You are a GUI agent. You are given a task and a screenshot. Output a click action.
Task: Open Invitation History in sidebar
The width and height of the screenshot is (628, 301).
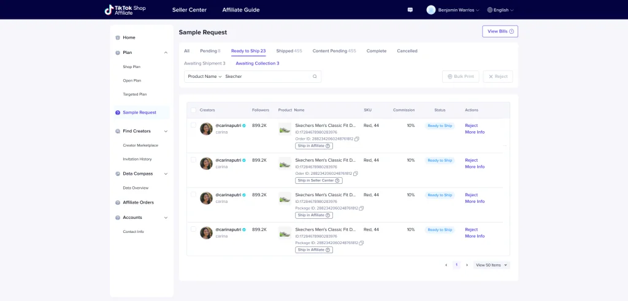click(x=137, y=159)
